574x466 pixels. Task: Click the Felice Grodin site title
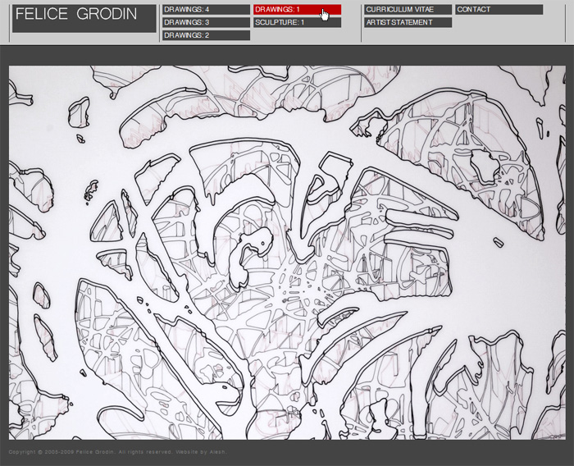click(x=84, y=18)
